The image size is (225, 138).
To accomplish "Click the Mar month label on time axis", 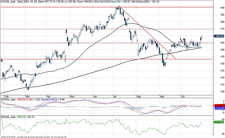I will point(28,96).
